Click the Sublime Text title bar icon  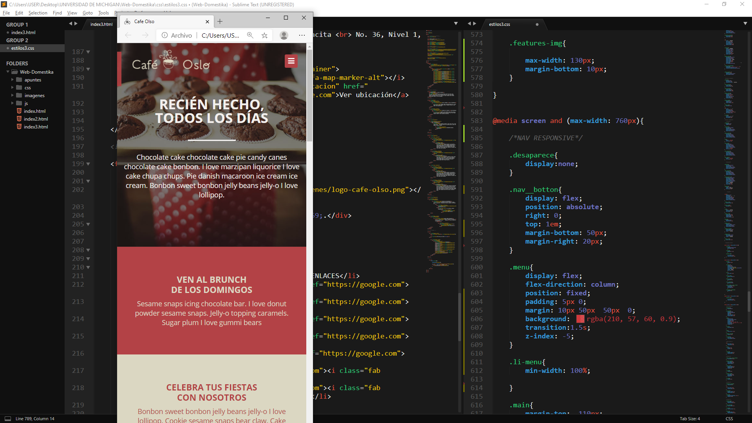click(4, 4)
